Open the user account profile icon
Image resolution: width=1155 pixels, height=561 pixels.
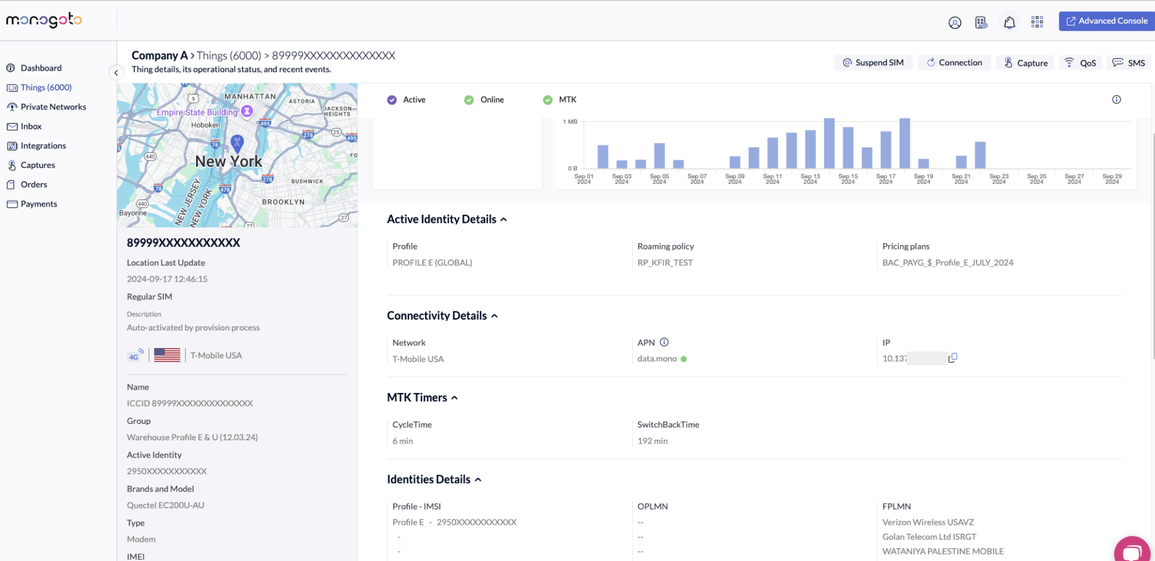954,22
